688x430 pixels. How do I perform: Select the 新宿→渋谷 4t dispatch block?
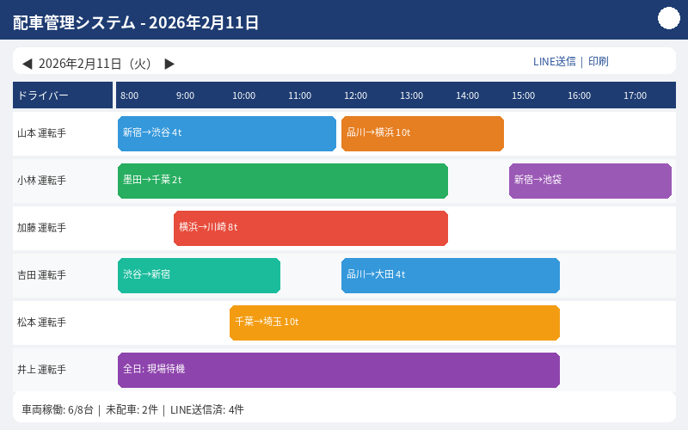tap(226, 133)
